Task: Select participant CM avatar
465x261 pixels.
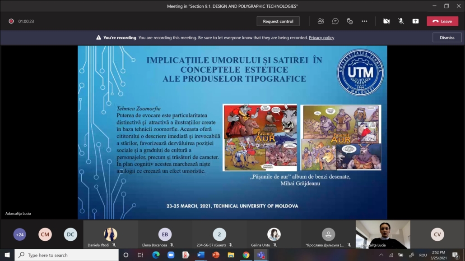Action: [x=45, y=234]
